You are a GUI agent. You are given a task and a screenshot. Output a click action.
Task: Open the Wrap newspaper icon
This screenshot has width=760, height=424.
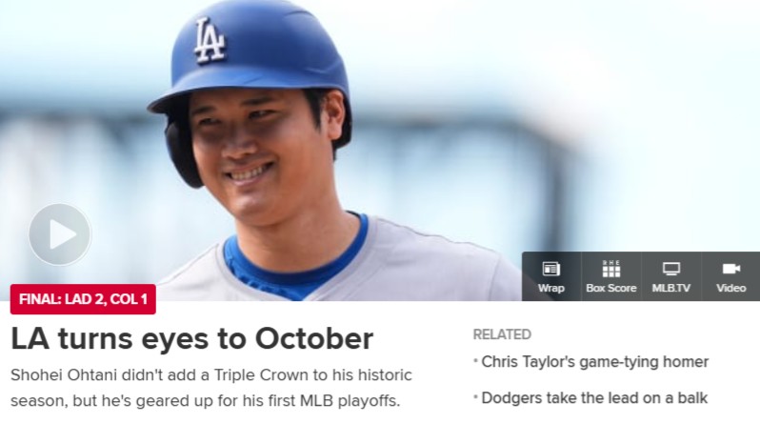click(x=551, y=269)
